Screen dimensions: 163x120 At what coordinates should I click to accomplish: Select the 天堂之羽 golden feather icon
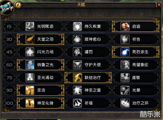pos(30,39)
